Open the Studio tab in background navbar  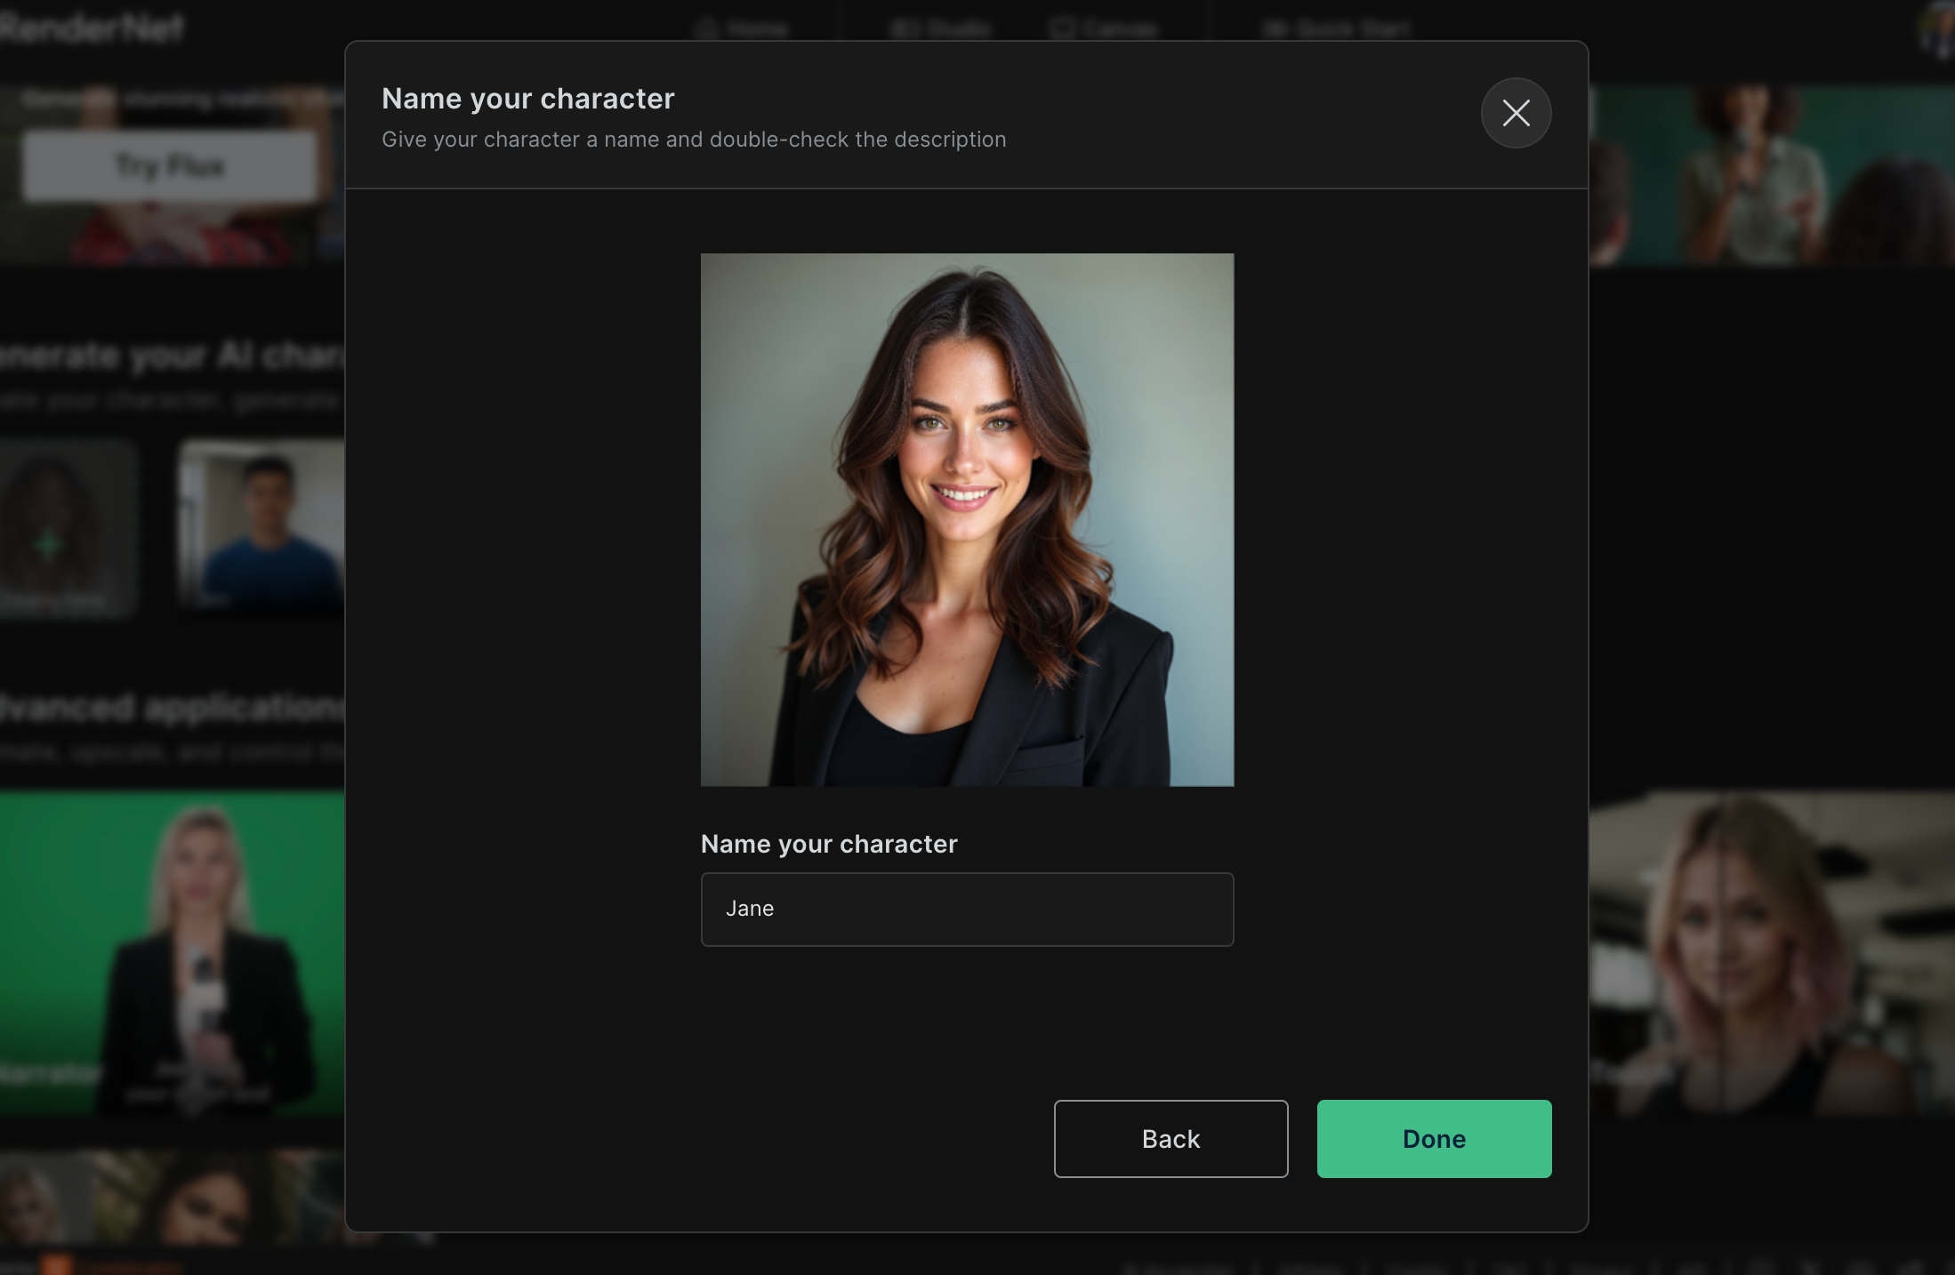[x=941, y=28]
